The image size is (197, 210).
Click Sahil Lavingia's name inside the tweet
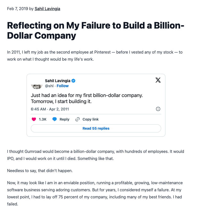click(58, 81)
